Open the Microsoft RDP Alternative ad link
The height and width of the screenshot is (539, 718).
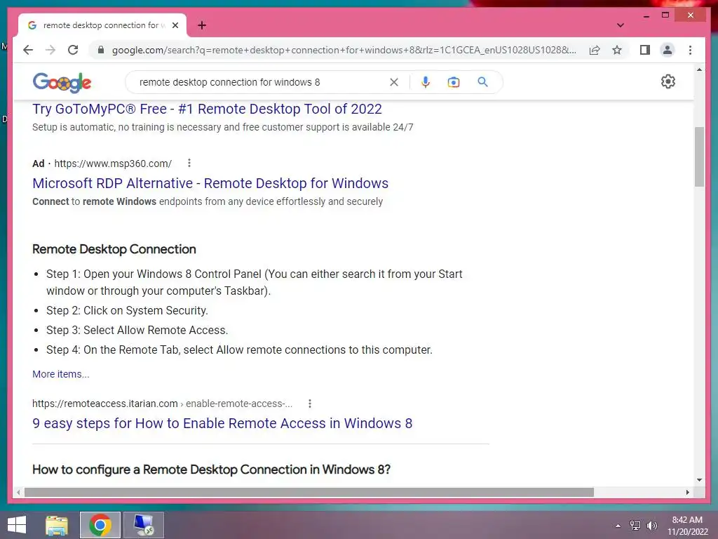tap(210, 183)
